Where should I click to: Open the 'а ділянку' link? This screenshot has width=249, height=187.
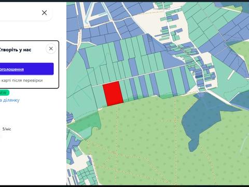tap(10, 100)
